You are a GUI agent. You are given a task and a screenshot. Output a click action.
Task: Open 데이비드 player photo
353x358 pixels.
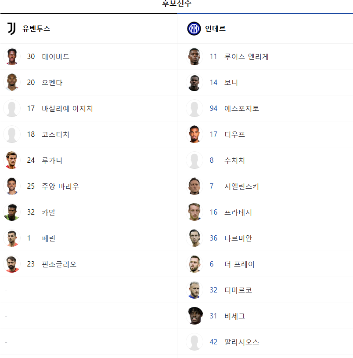(12, 57)
